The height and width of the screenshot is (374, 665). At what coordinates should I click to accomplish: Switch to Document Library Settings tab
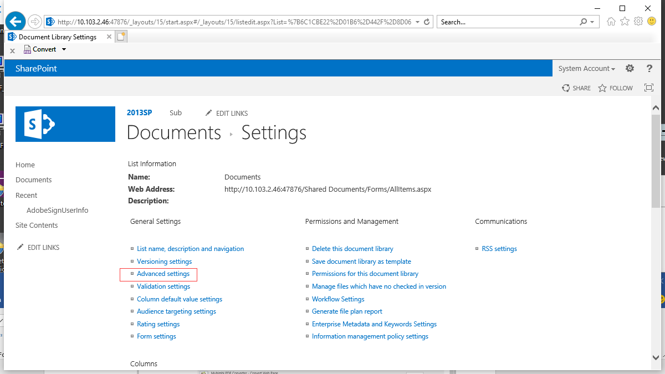coord(58,37)
